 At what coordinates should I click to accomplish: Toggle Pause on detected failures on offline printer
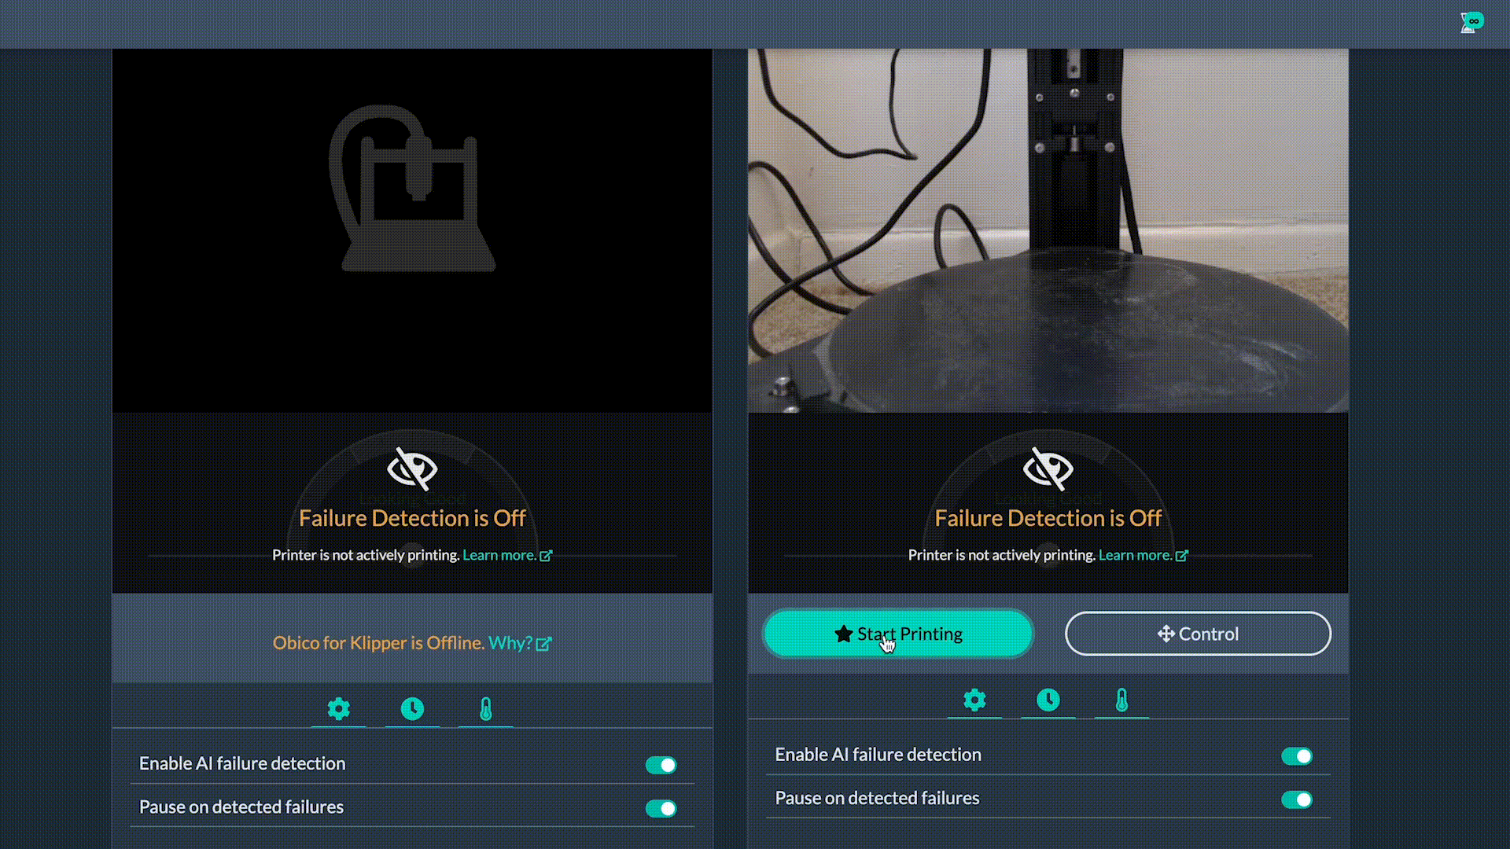[661, 808]
